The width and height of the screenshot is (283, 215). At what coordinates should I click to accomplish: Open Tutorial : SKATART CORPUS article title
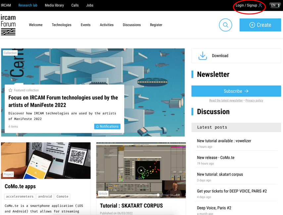[x=131, y=206]
